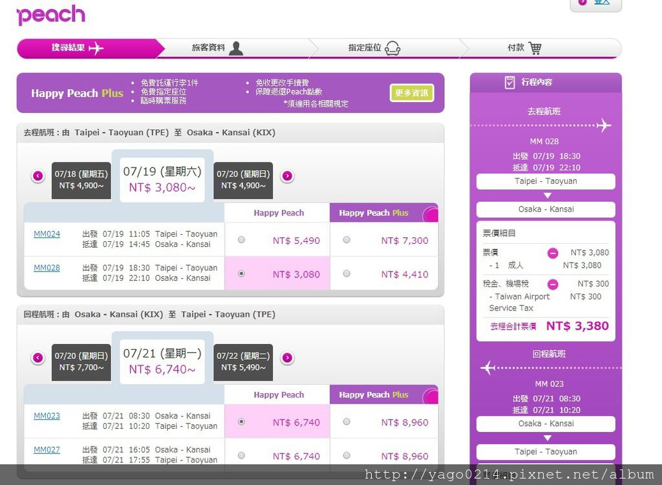Click the shopping cart icon in 付款 step
The width and height of the screenshot is (662, 485).
tap(535, 48)
